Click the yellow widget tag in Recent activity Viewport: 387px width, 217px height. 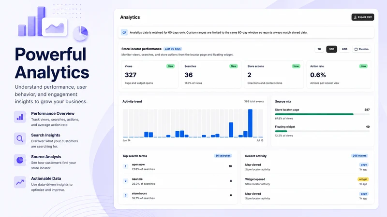[x=363, y=179]
